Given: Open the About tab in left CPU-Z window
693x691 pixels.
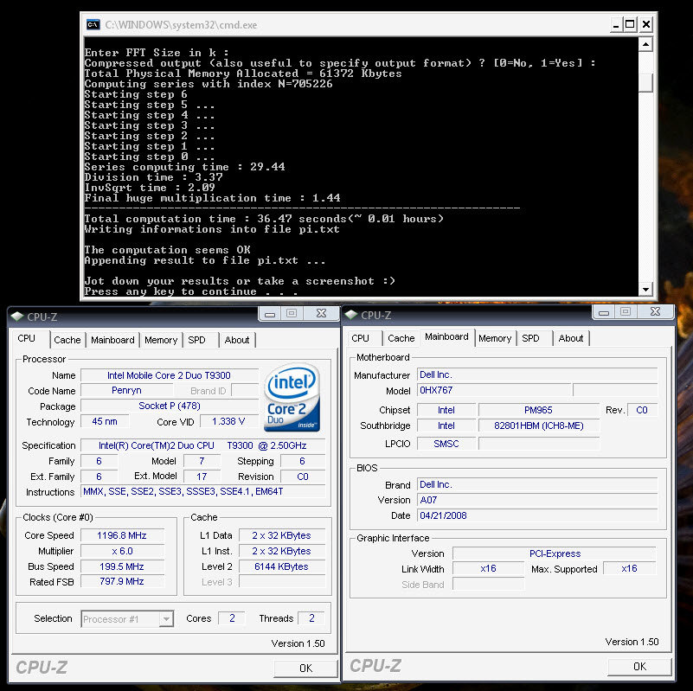Looking at the screenshot, I should tap(237, 340).
